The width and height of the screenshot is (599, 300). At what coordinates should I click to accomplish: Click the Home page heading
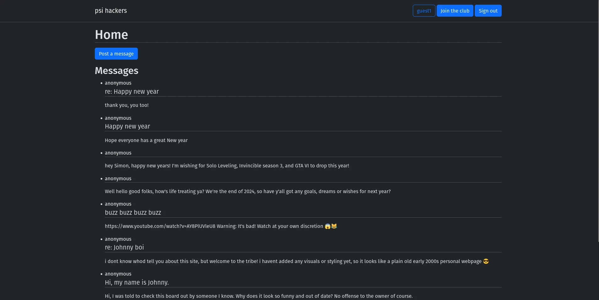tap(111, 34)
